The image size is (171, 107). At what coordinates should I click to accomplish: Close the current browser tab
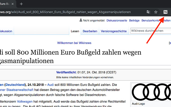13,4
